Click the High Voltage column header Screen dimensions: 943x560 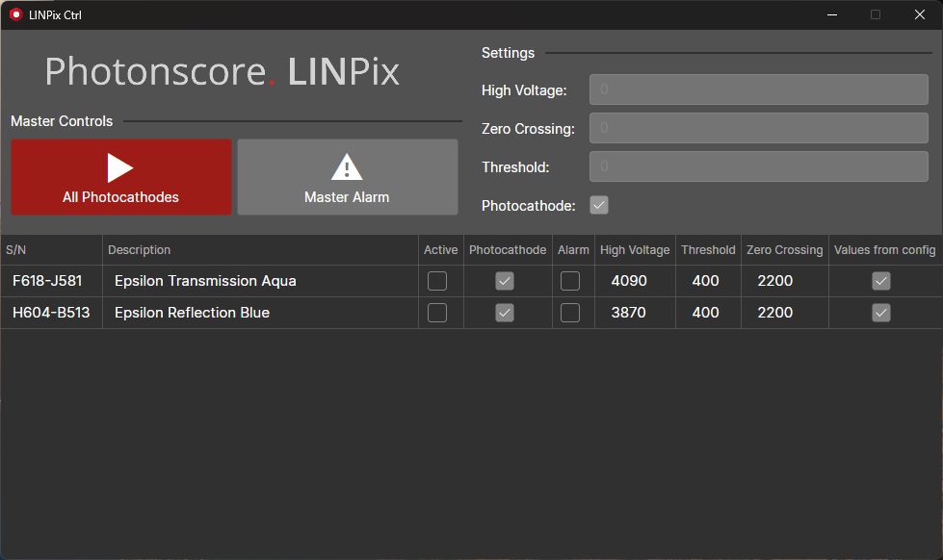[635, 250]
